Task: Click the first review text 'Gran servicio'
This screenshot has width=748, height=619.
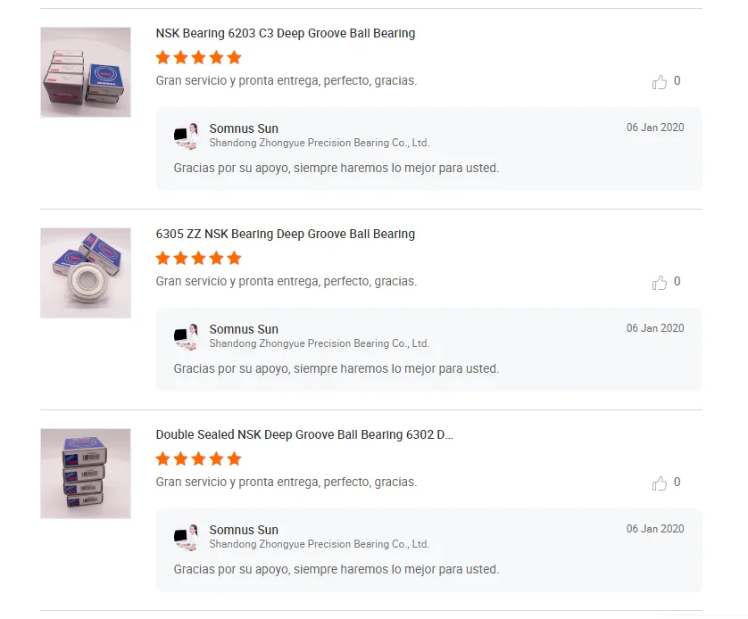Action: pos(286,81)
